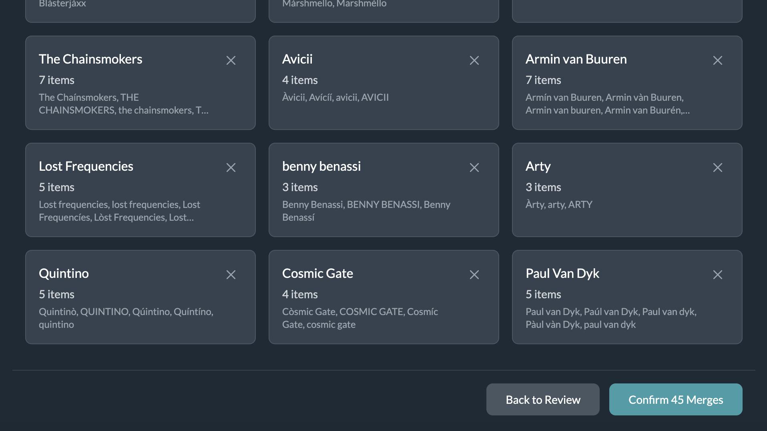Discard the Cosmic Gate merge
Image resolution: width=767 pixels, height=431 pixels.
click(474, 275)
